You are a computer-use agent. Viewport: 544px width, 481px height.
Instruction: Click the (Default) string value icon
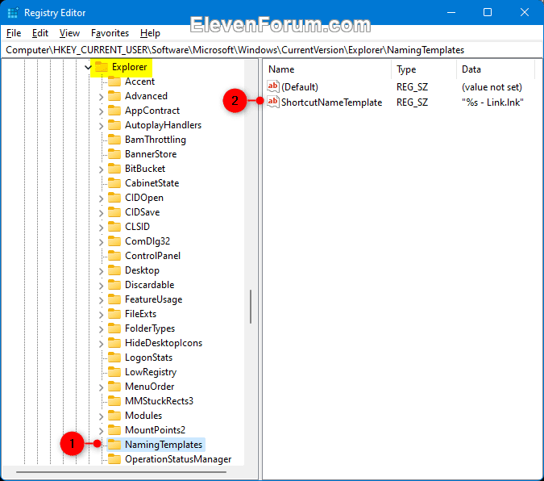click(272, 86)
